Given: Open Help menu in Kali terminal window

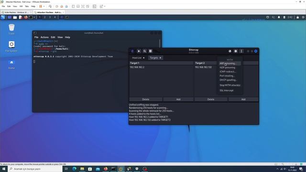Looking at the screenshot, I should point(67,37).
